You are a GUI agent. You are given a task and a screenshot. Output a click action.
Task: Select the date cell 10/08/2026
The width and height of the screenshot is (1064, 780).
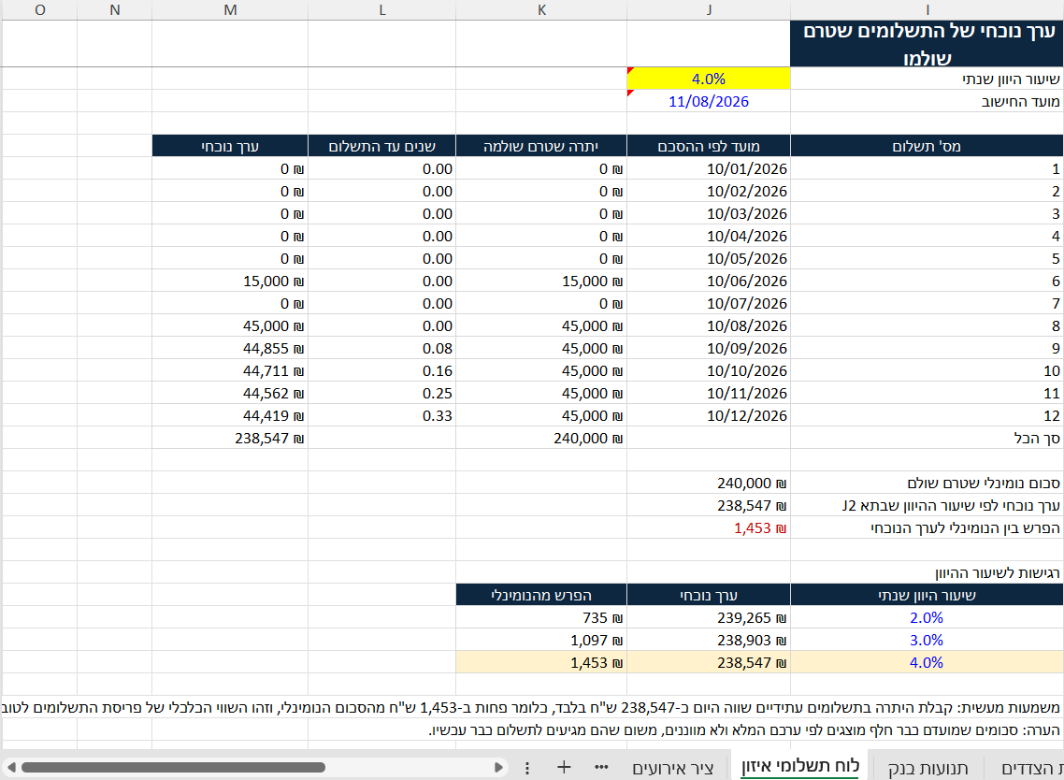coord(709,325)
